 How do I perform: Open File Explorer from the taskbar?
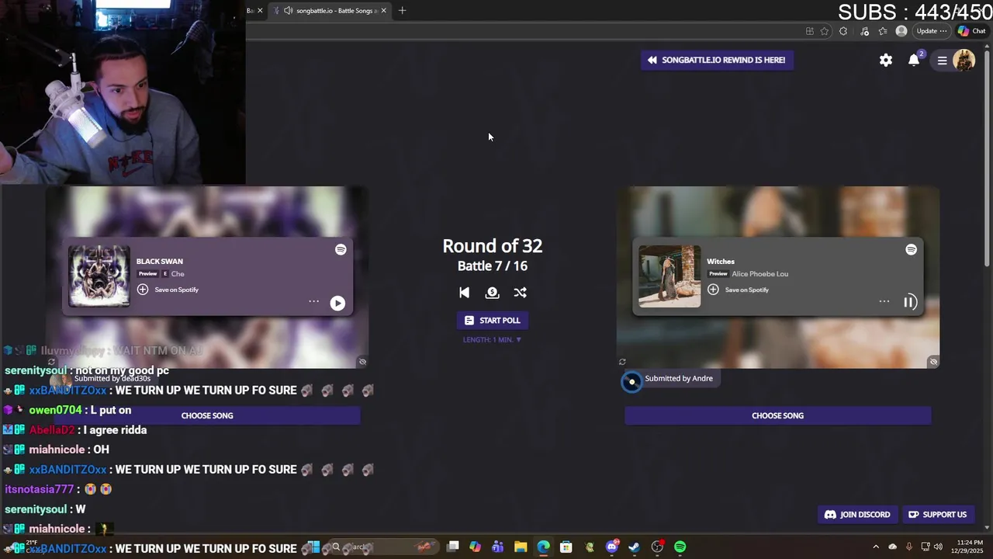click(521, 547)
